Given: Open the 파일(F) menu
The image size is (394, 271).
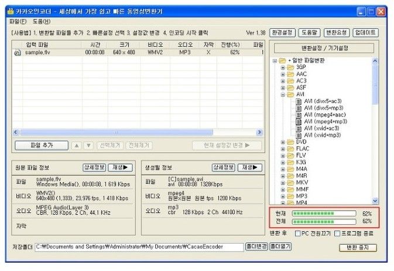Looking at the screenshot, I should [x=18, y=22].
